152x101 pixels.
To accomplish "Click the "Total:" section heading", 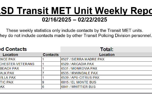I will [107, 49].
